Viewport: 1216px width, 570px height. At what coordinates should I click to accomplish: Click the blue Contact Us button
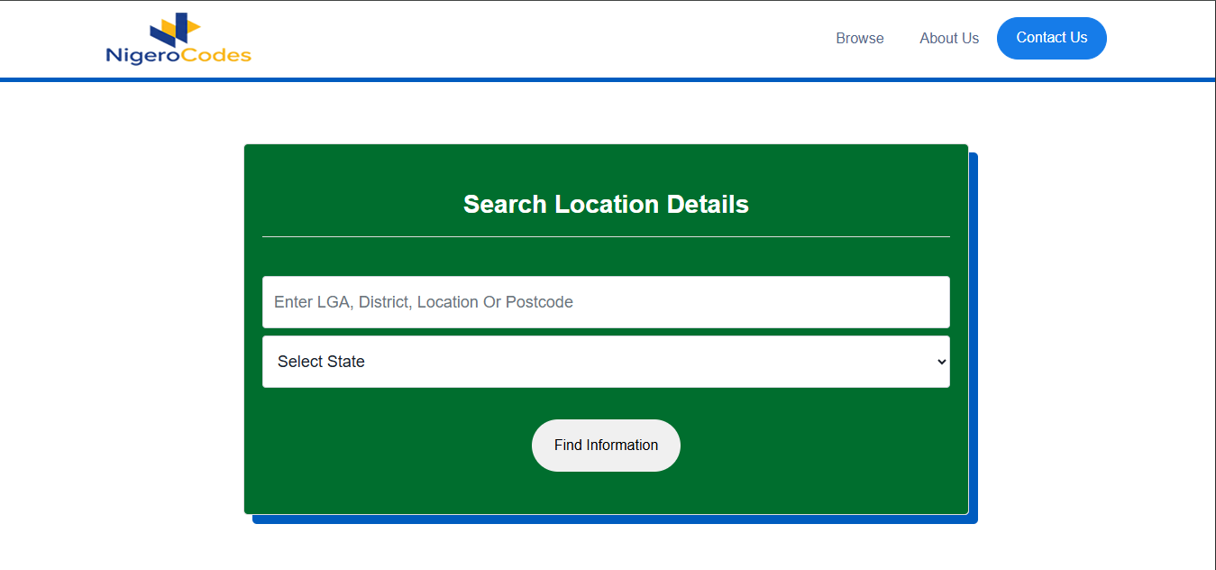[x=1052, y=38]
